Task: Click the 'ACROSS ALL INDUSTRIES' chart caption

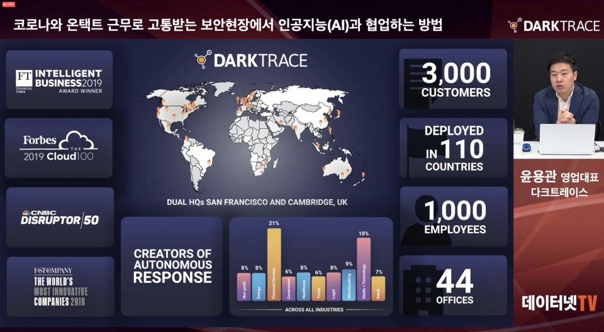Action: click(314, 309)
